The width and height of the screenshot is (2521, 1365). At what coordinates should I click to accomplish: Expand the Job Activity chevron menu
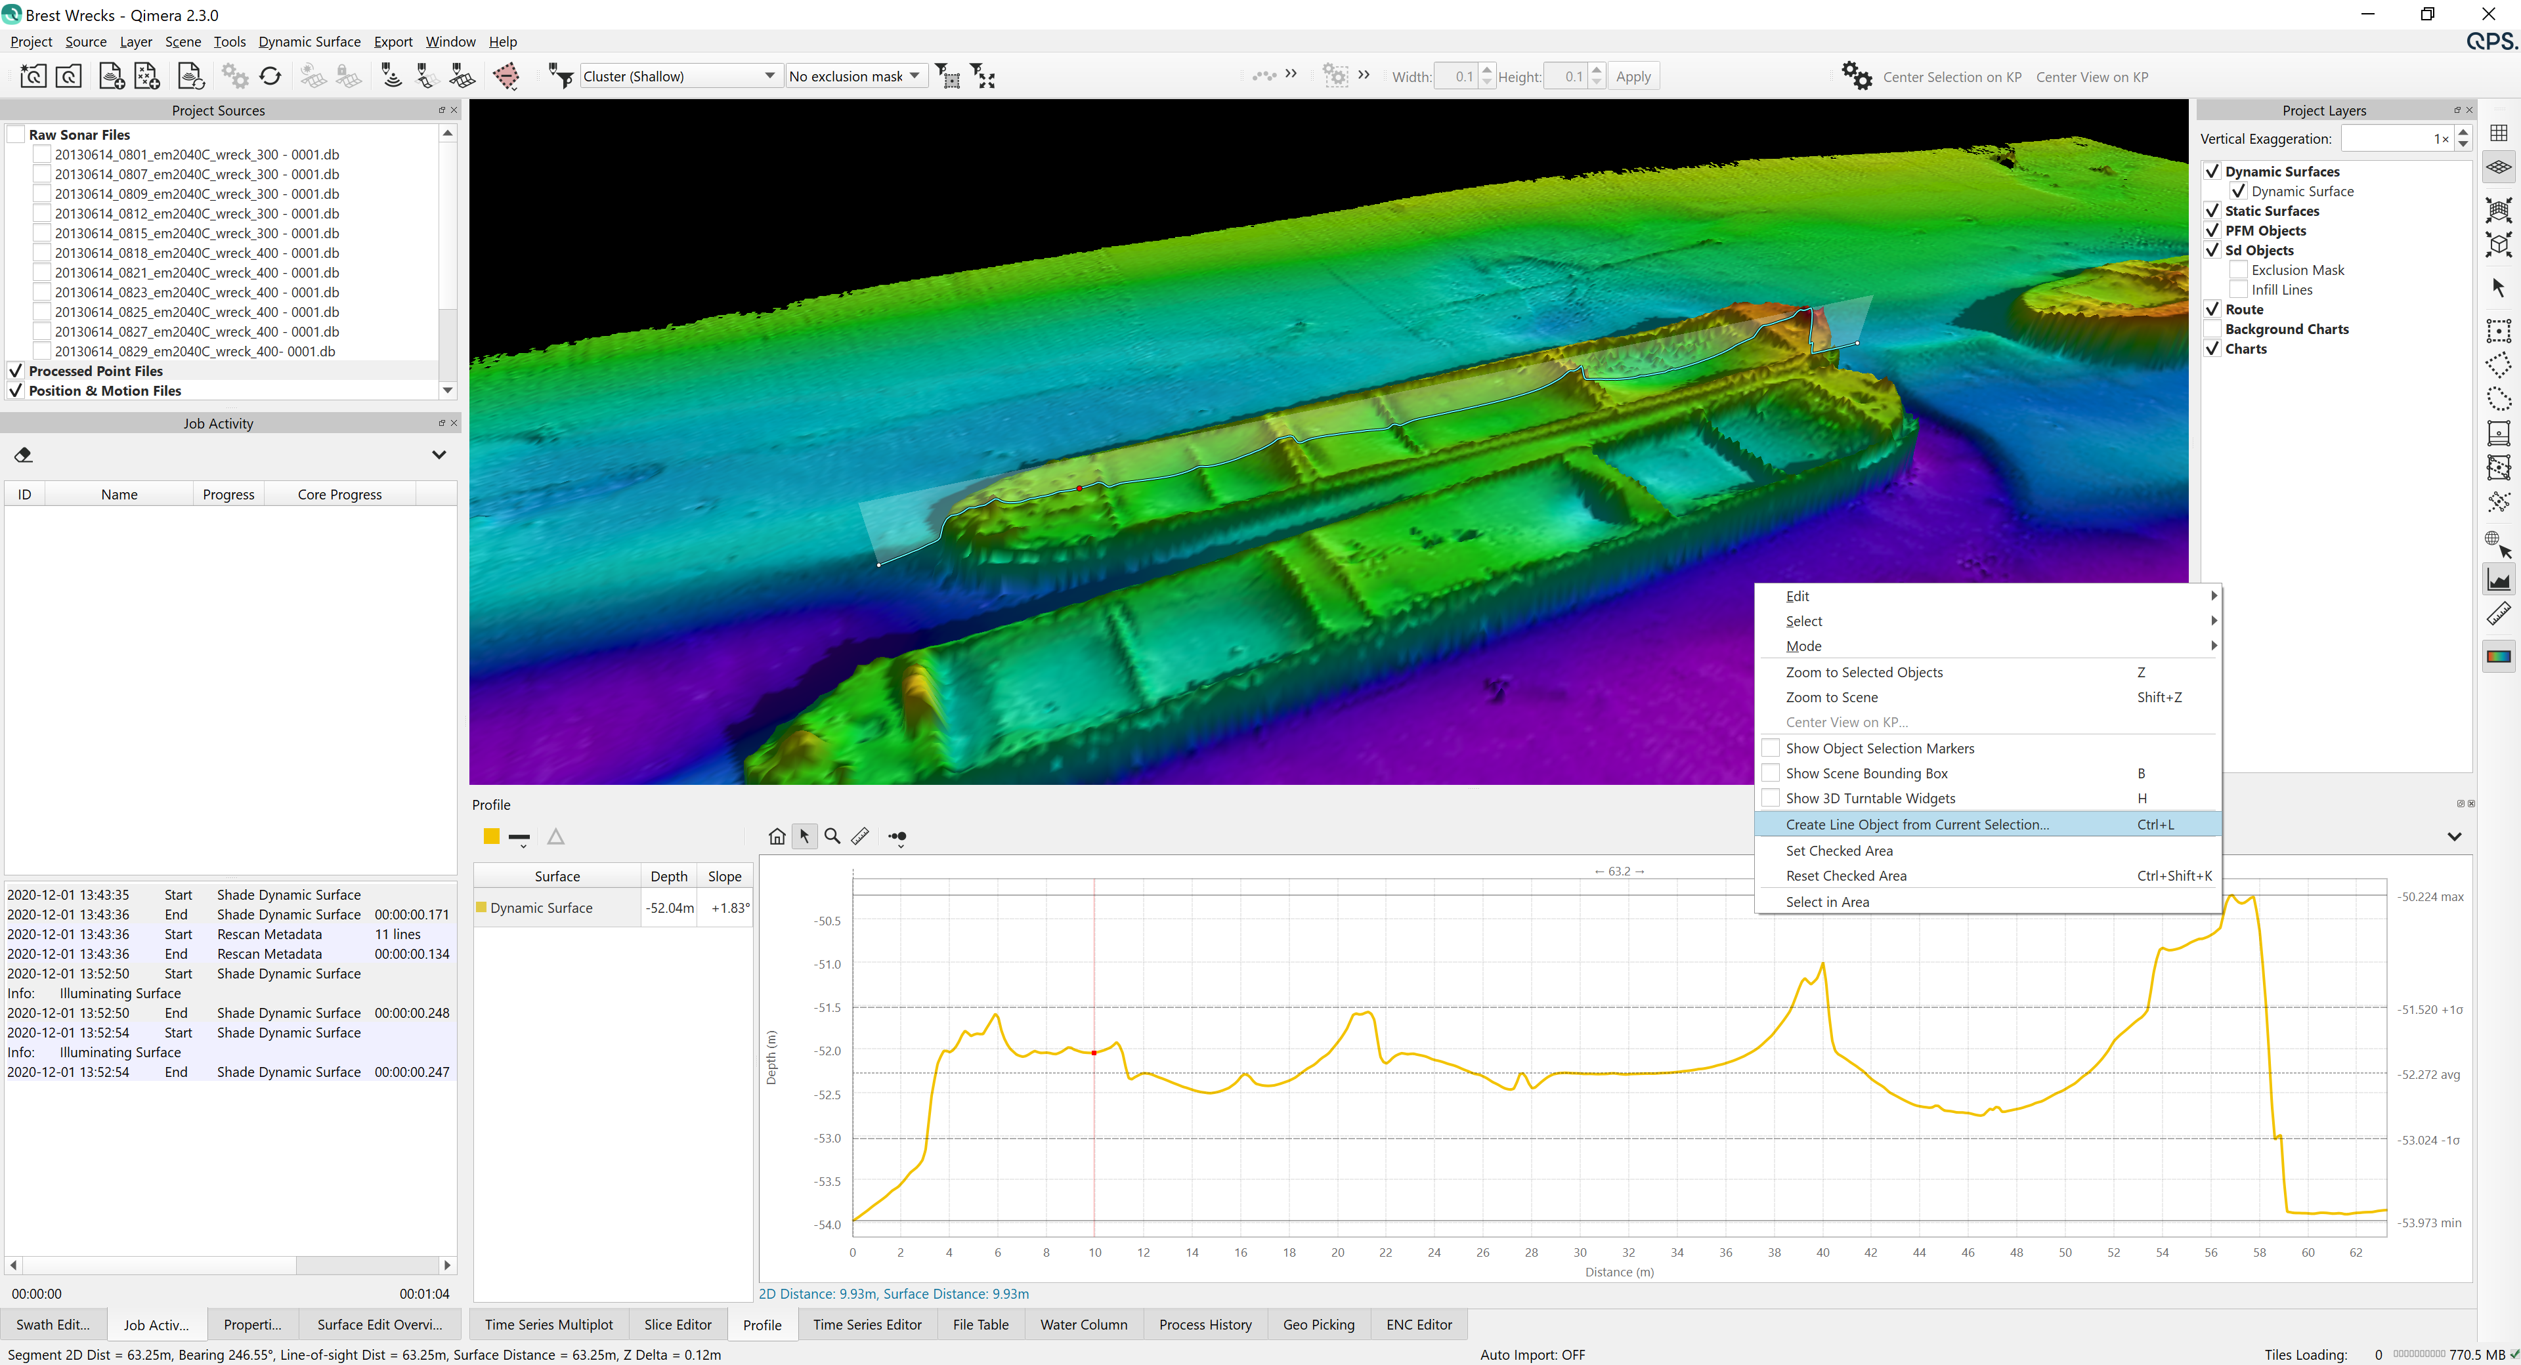[x=439, y=455]
